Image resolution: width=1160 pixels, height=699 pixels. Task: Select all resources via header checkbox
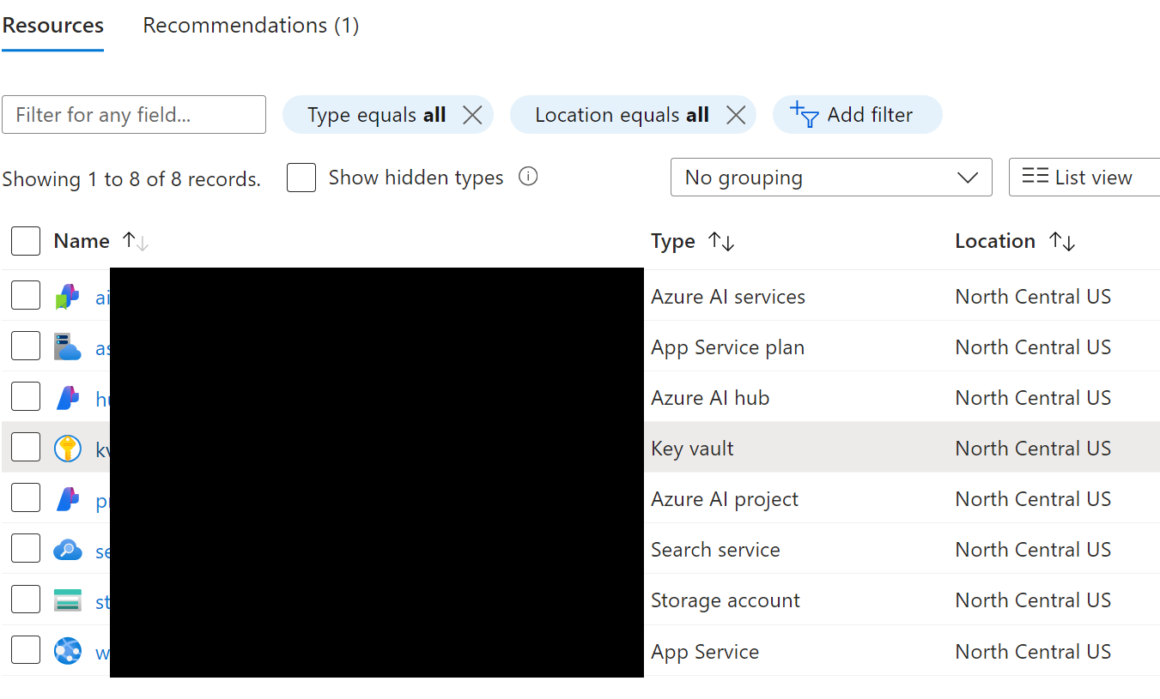[26, 241]
